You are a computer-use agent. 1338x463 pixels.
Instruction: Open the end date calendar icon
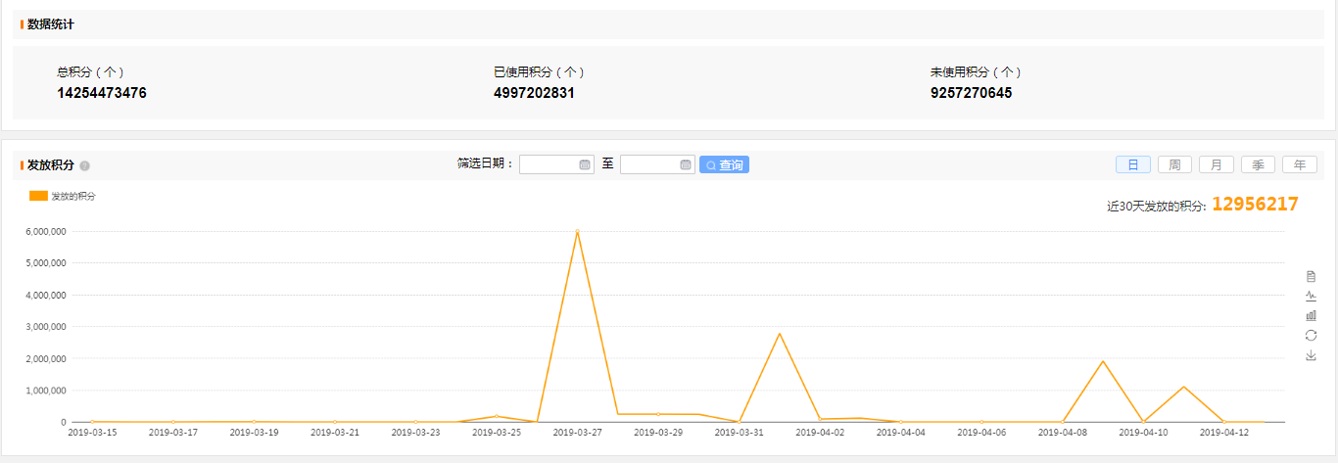(x=686, y=164)
